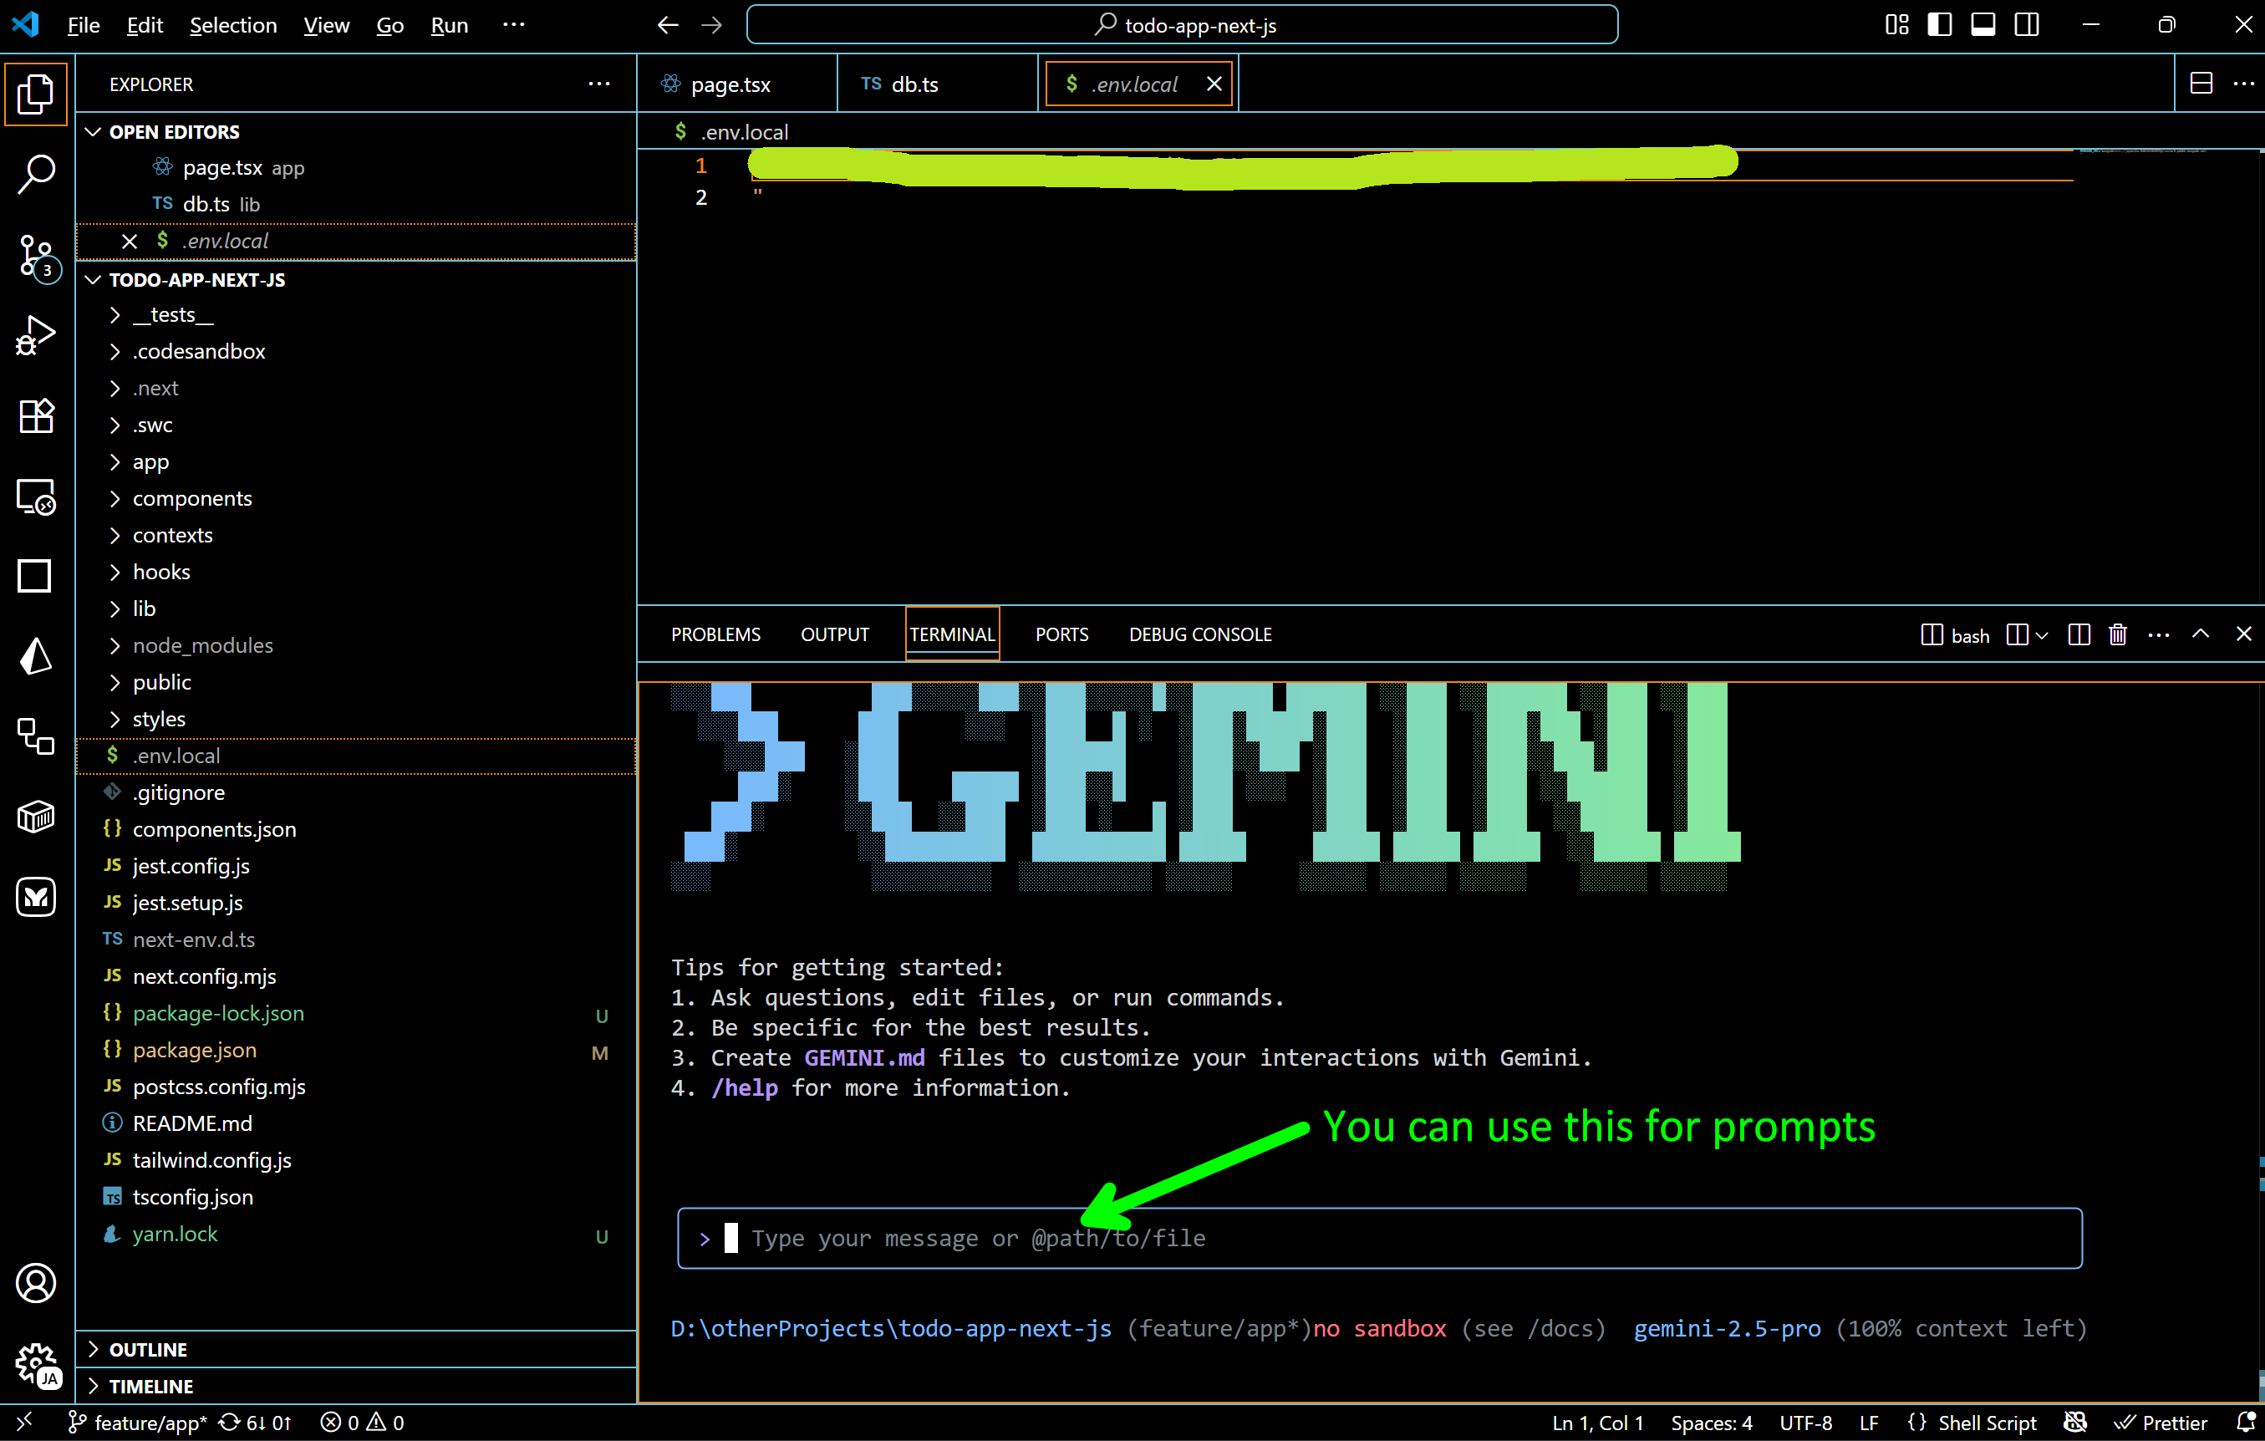
Task: Open the Go menu
Action: pos(389,25)
